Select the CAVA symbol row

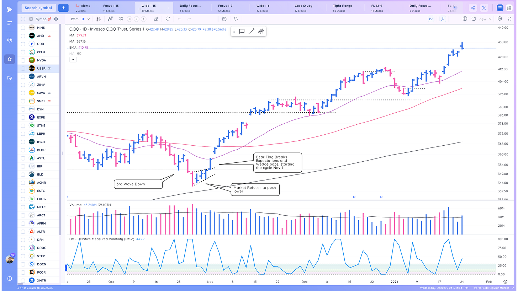coord(39,93)
